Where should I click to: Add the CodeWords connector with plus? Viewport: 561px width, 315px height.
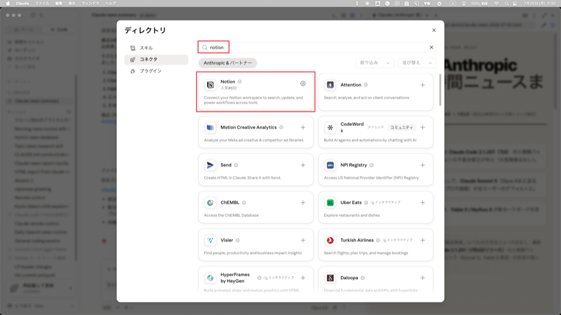coord(422,128)
